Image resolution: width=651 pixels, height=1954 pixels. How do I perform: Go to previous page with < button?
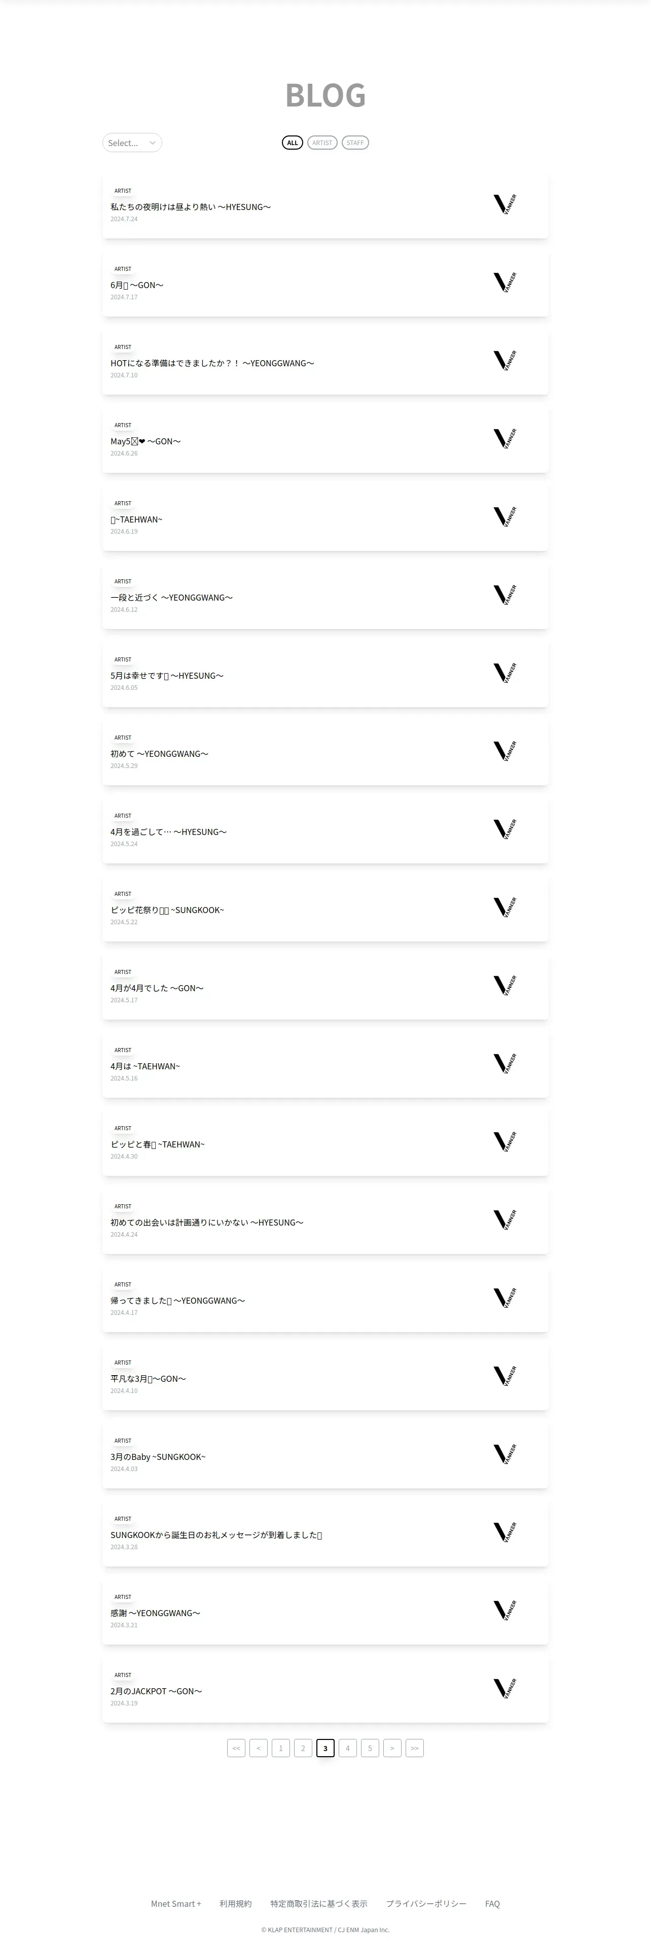[x=259, y=1749]
